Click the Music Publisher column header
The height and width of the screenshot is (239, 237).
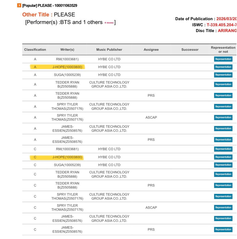tap(109, 49)
